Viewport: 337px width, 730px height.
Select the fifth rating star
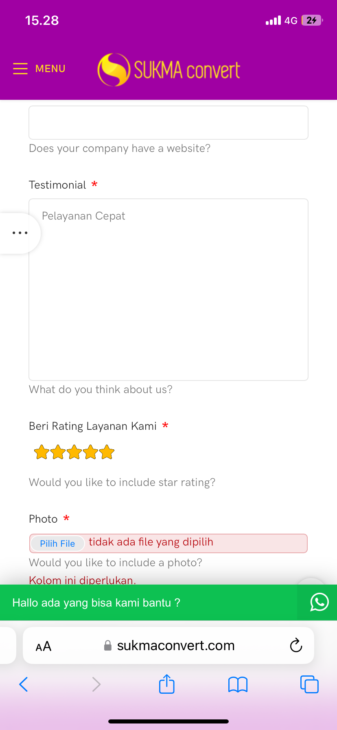click(x=107, y=452)
